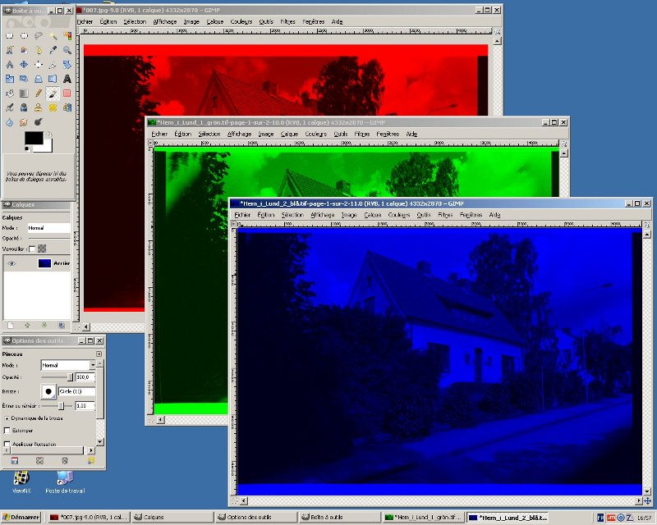This screenshot has width=657, height=525.
Task: Choose the Pencil tool
Action: pos(39,93)
